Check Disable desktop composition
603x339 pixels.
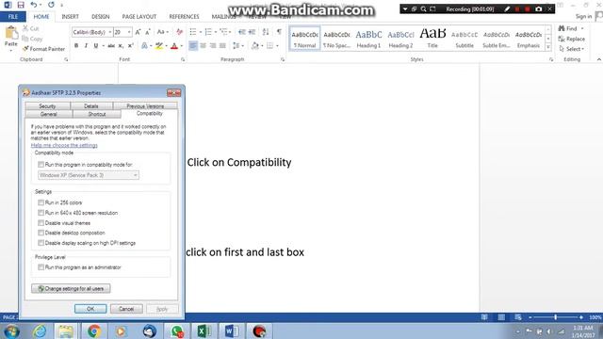coord(41,233)
